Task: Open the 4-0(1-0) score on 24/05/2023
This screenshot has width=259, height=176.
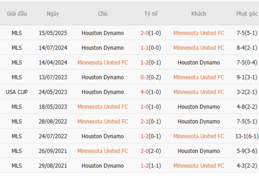Action: tap(151, 92)
